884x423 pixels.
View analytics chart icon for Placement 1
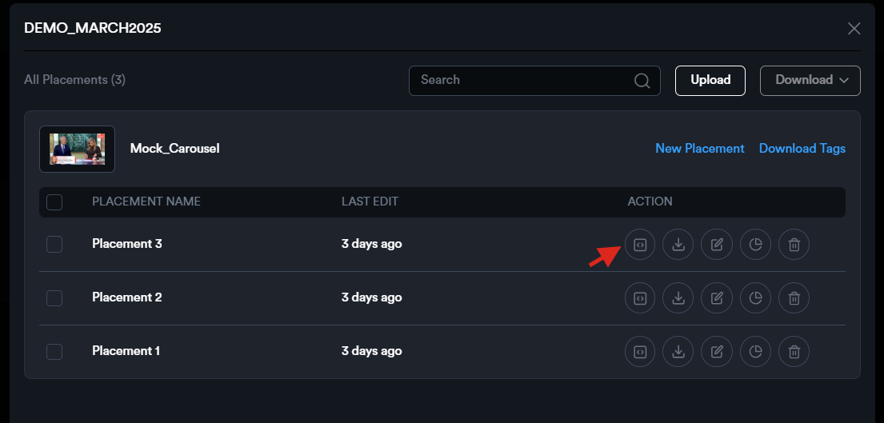(755, 352)
